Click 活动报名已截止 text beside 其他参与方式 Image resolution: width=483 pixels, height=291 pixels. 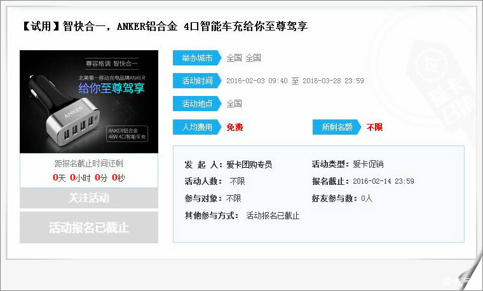[273, 215]
